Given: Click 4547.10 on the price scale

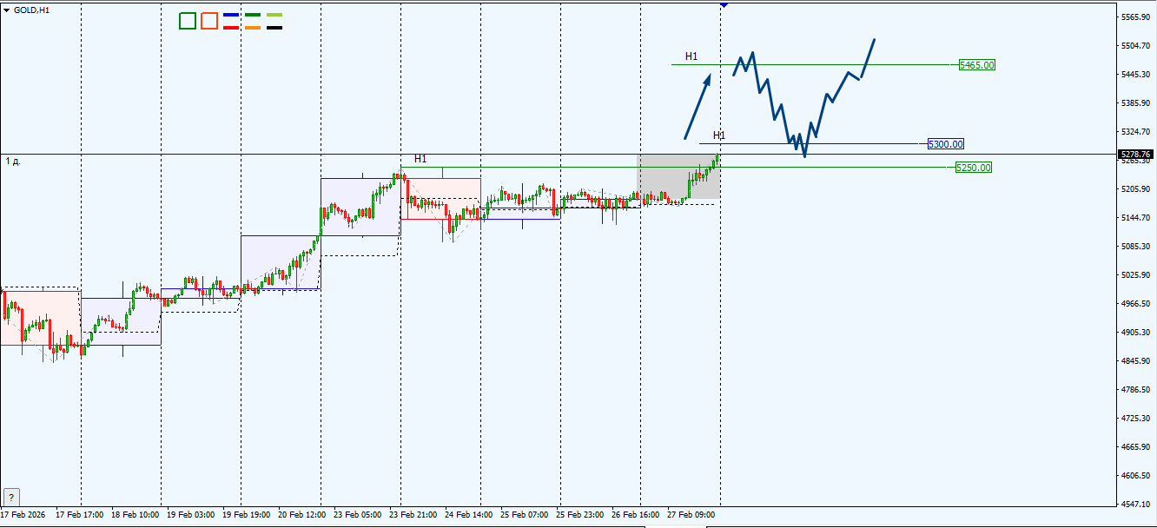Looking at the screenshot, I should point(1135,505).
